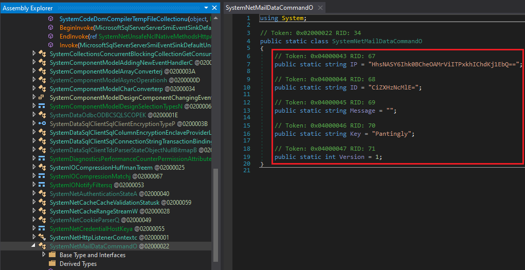This screenshot has height=270, width=525.
Task: Expand the SystemComponentModelArrayConverterj node
Action: 34,70
